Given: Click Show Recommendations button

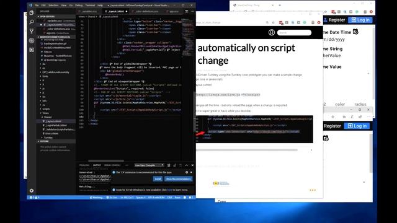Looking at the screenshot, I should pyautogui.click(x=179, y=179).
